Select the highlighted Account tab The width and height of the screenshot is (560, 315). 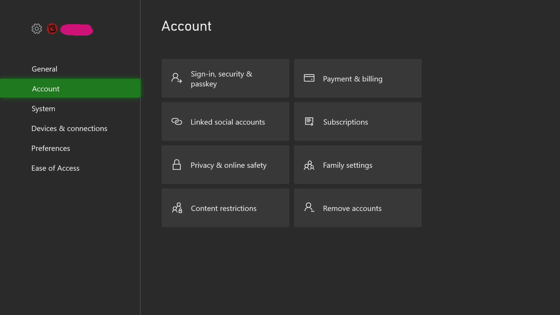coord(45,89)
